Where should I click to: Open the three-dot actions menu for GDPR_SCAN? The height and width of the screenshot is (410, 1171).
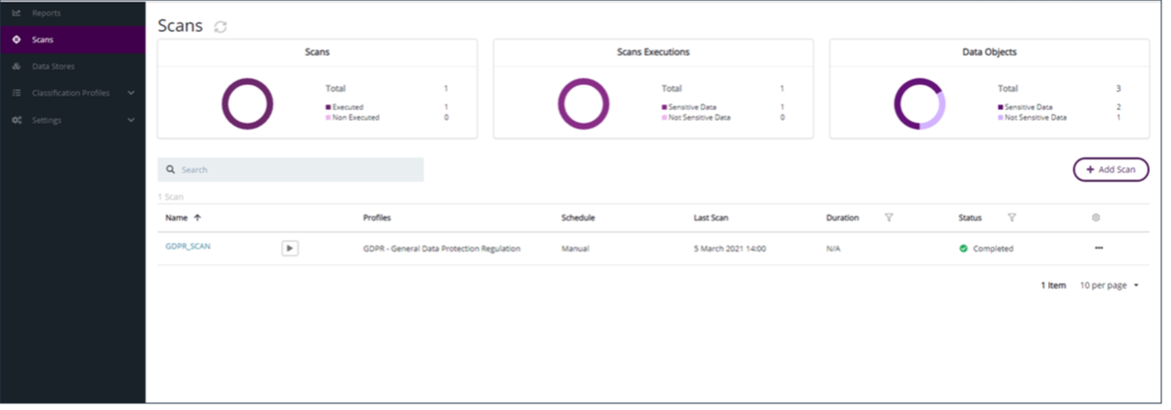tap(1098, 249)
